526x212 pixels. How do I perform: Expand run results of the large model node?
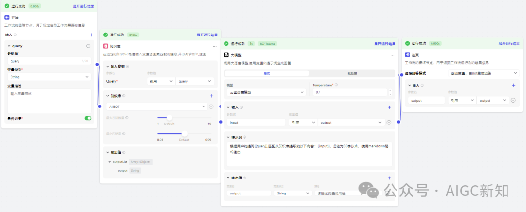[x=385, y=44]
